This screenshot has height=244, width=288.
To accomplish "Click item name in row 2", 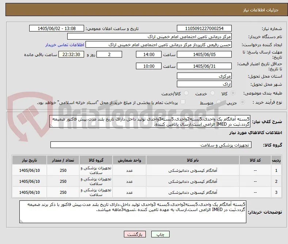I will click(193, 182).
